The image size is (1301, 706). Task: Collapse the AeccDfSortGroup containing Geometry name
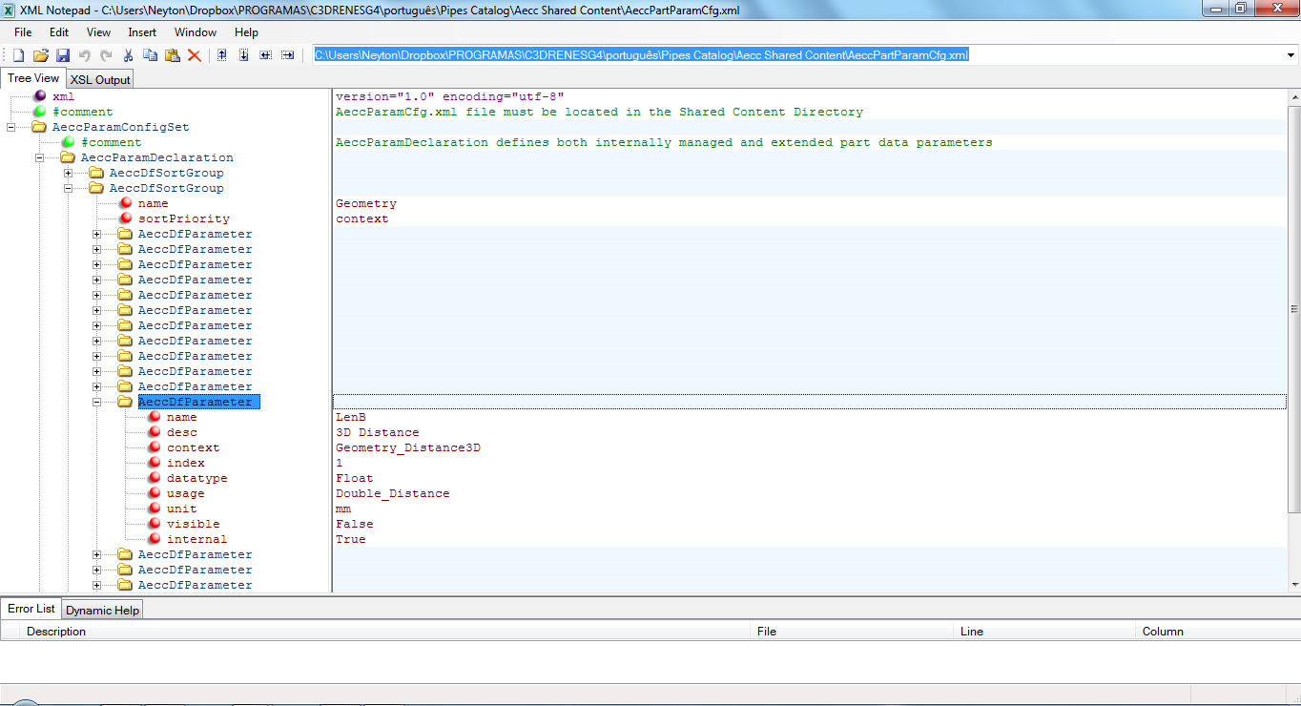69,188
